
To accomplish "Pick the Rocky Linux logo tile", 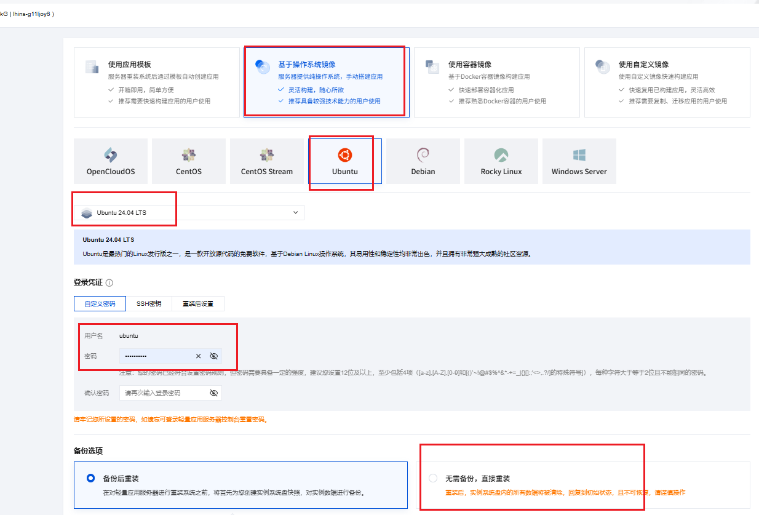I will (x=501, y=161).
